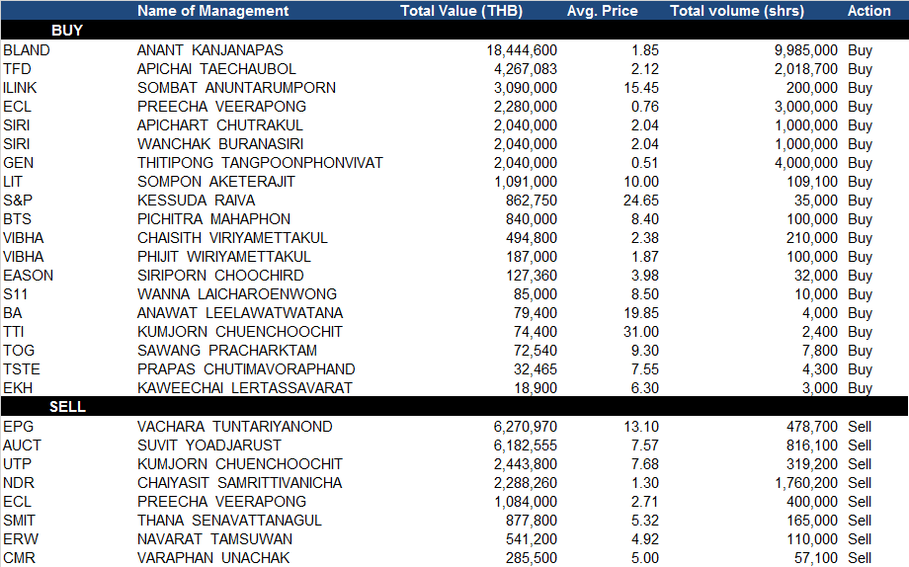This screenshot has width=909, height=567.
Task: Select the SELL section heading
Action: pos(67,407)
